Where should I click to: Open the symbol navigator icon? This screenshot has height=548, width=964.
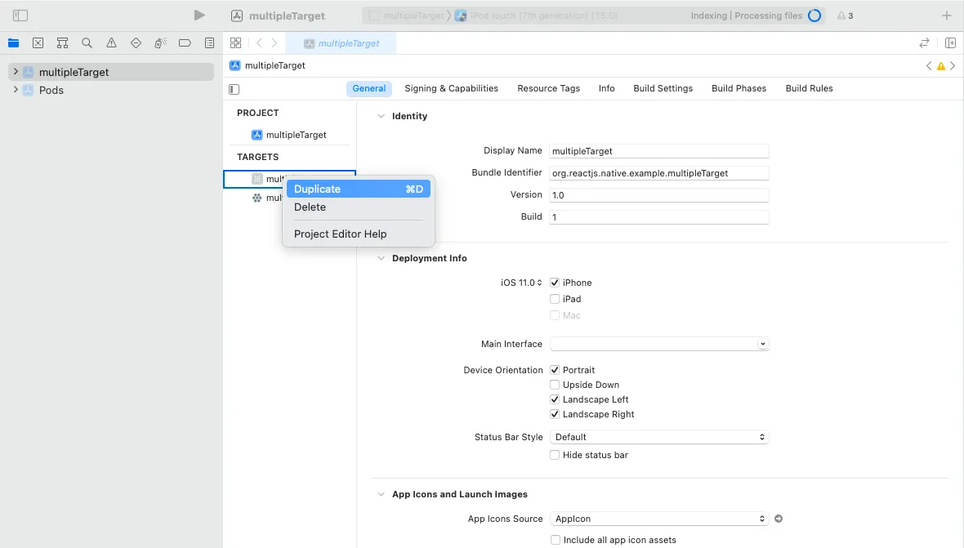coord(62,43)
